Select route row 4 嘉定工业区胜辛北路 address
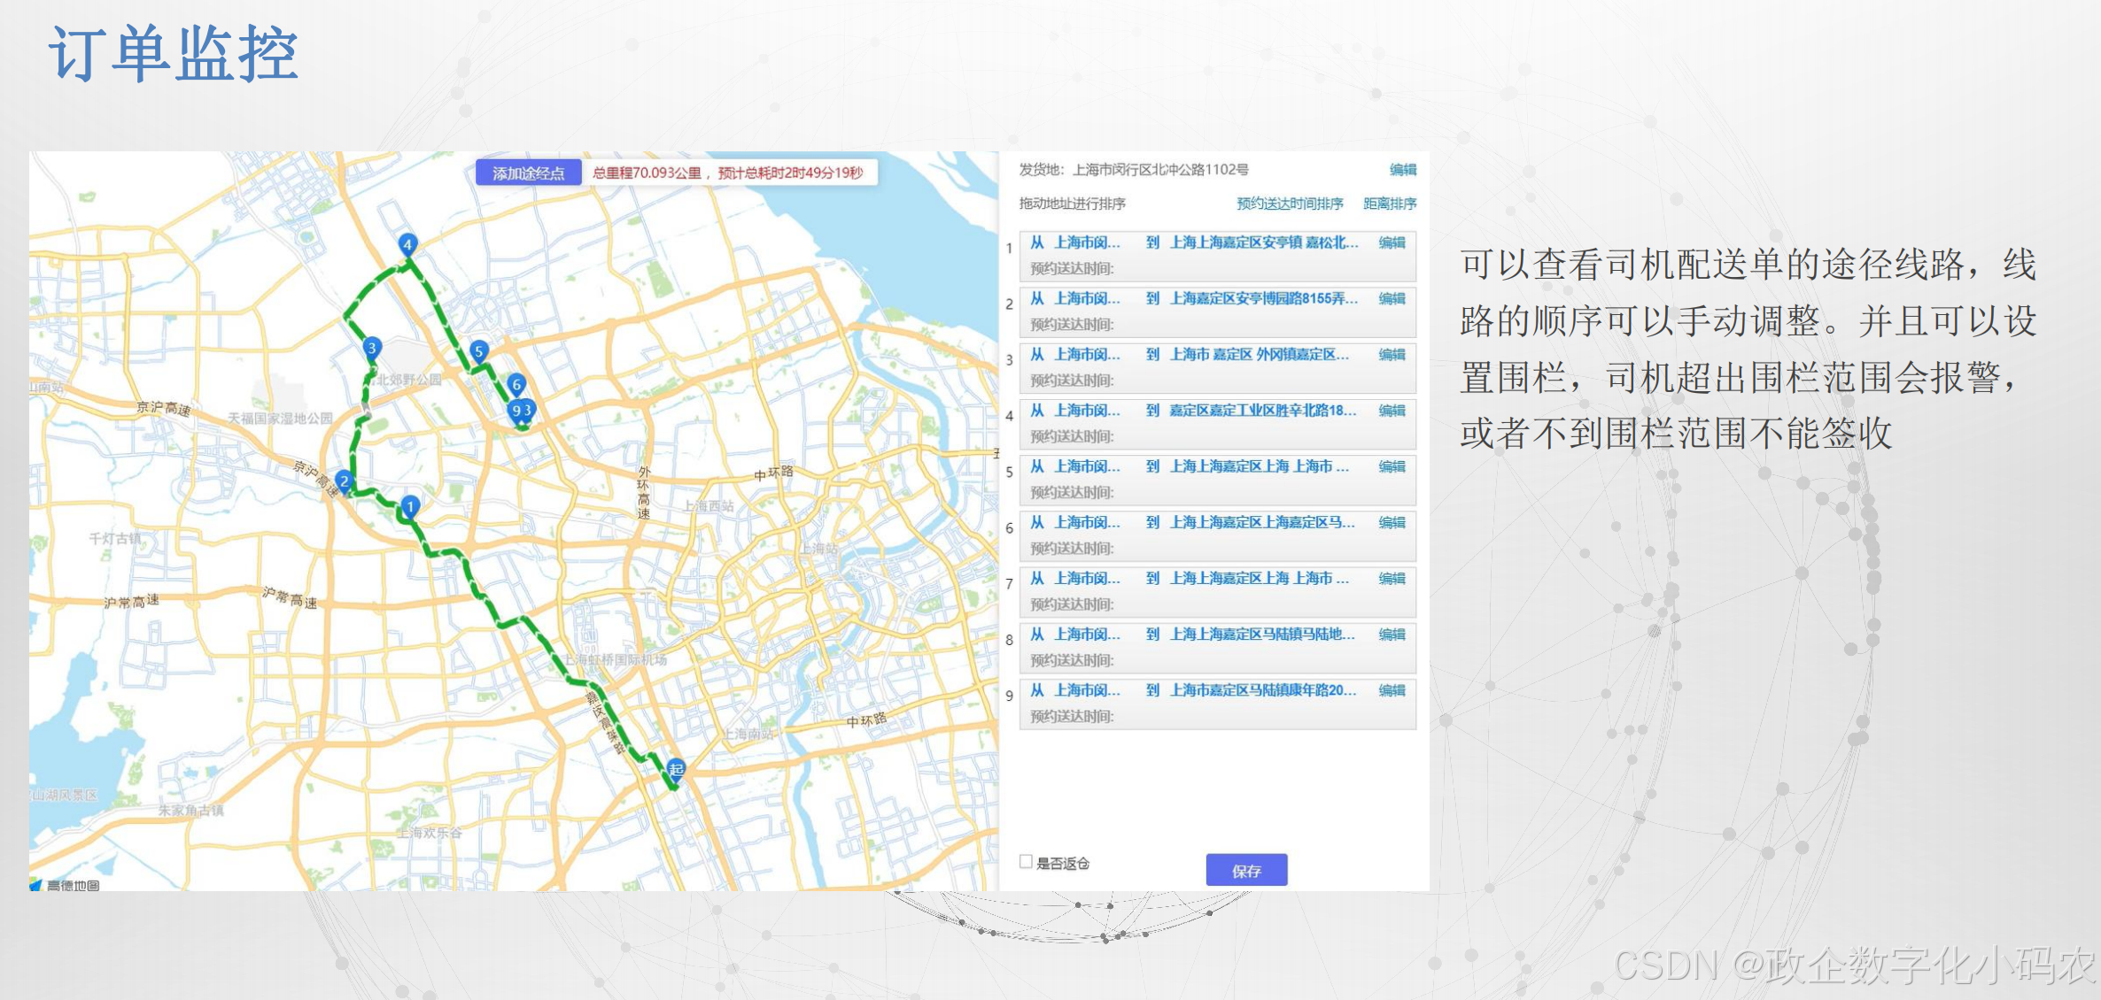The width and height of the screenshot is (2101, 1000). [1261, 411]
